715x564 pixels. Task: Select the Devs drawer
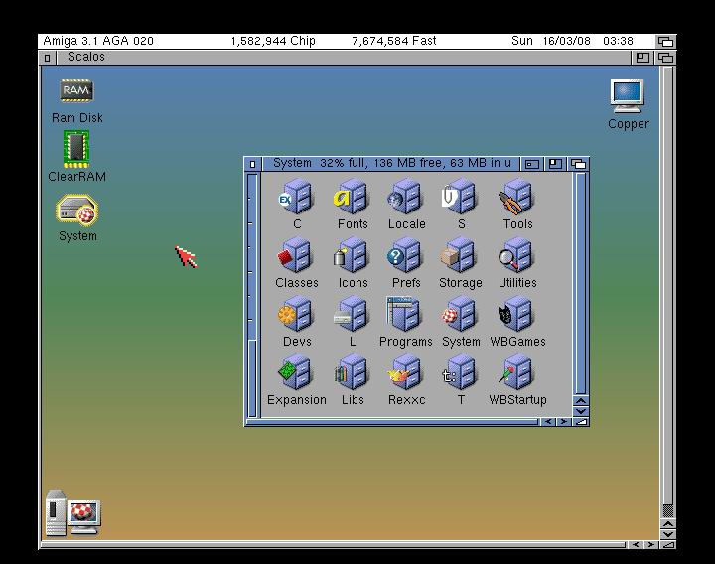(x=296, y=314)
